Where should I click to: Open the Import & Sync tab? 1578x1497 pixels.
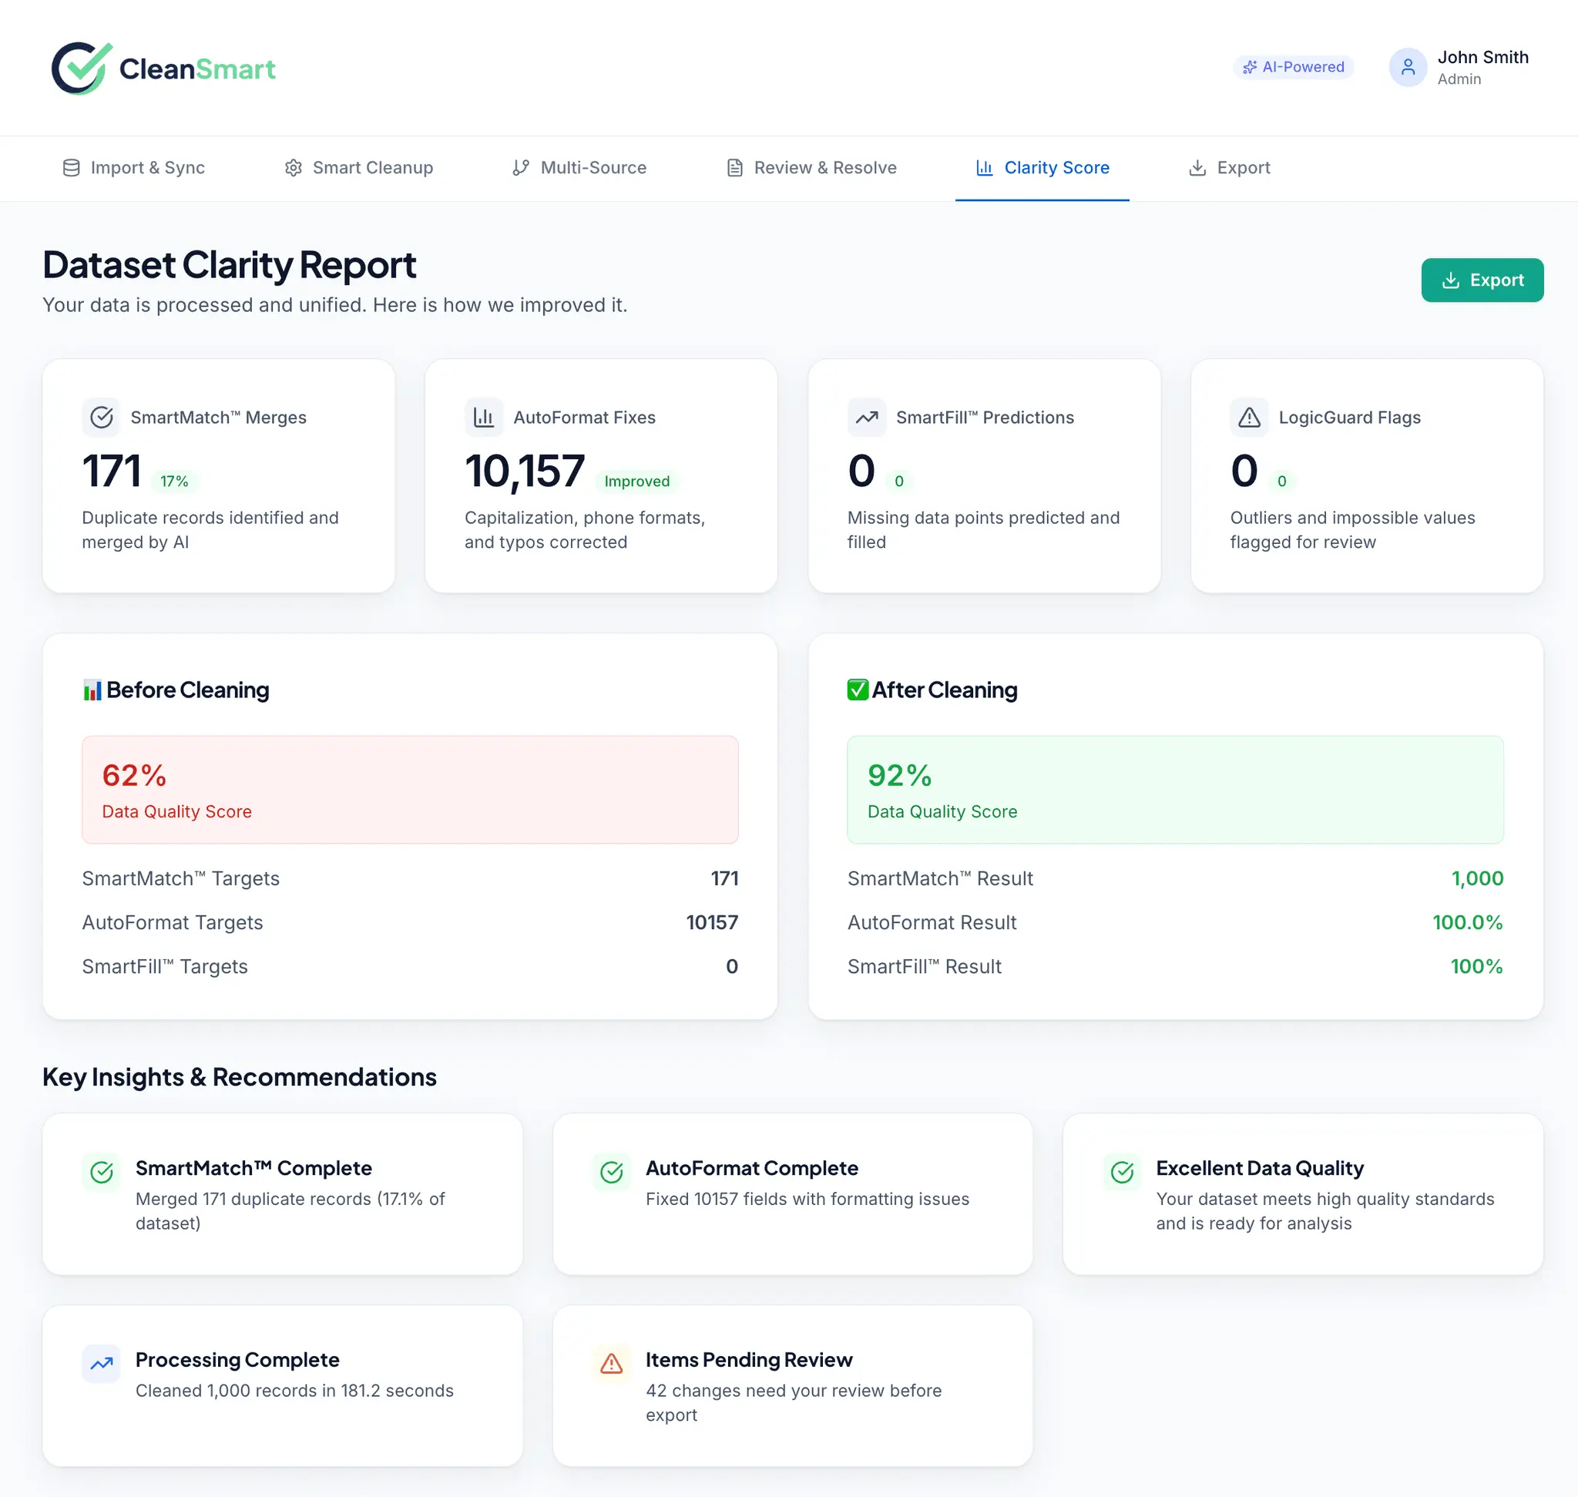pos(134,168)
